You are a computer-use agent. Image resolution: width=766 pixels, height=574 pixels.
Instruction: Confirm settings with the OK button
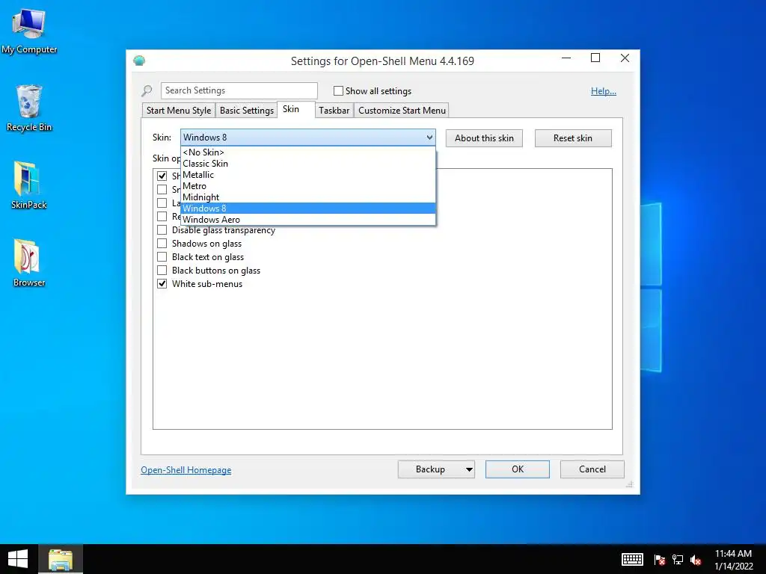(x=518, y=469)
